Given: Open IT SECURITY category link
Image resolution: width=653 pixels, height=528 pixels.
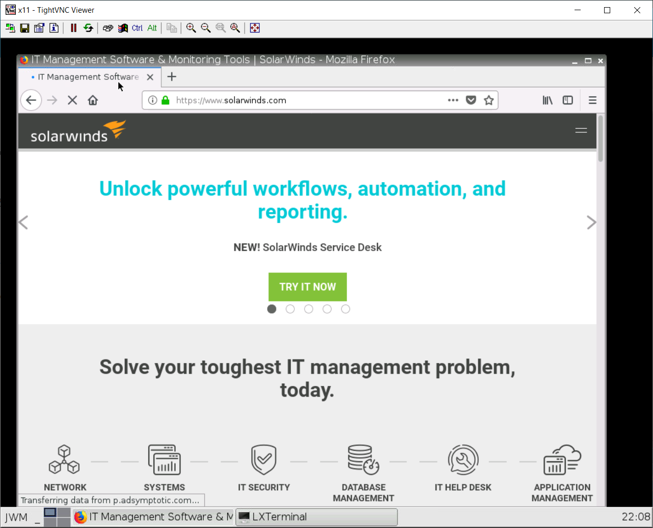Looking at the screenshot, I should pyautogui.click(x=264, y=487).
